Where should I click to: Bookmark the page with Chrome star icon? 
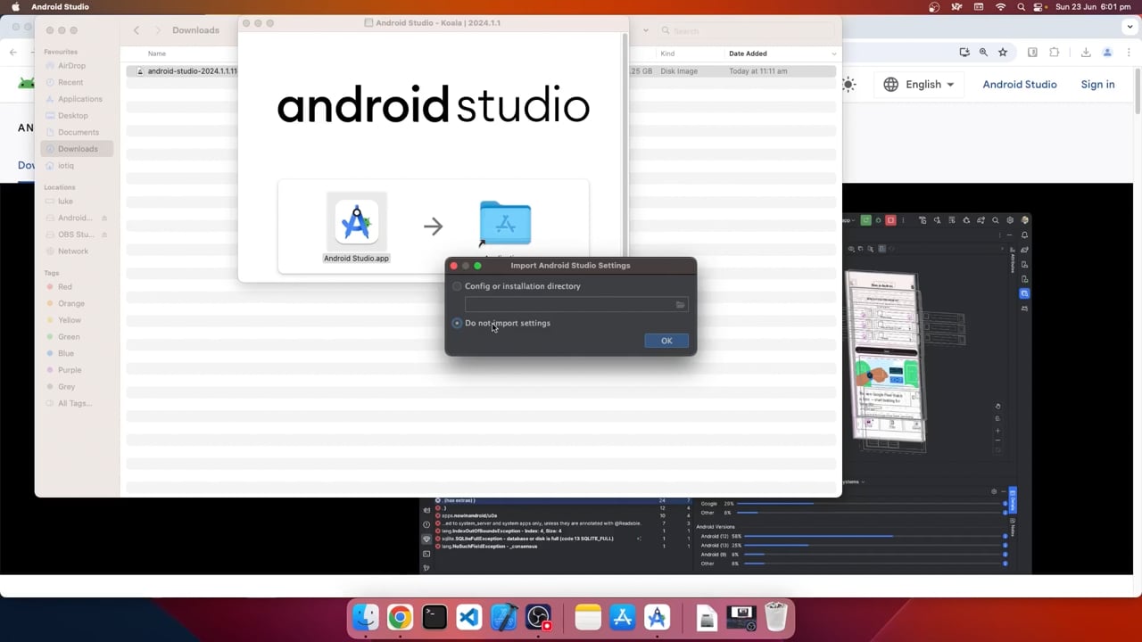pyautogui.click(x=1003, y=53)
